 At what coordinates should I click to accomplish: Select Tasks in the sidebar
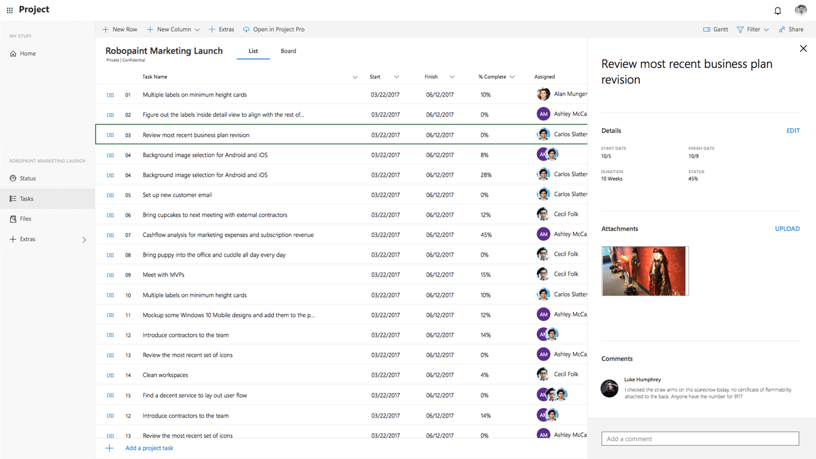[x=26, y=198]
